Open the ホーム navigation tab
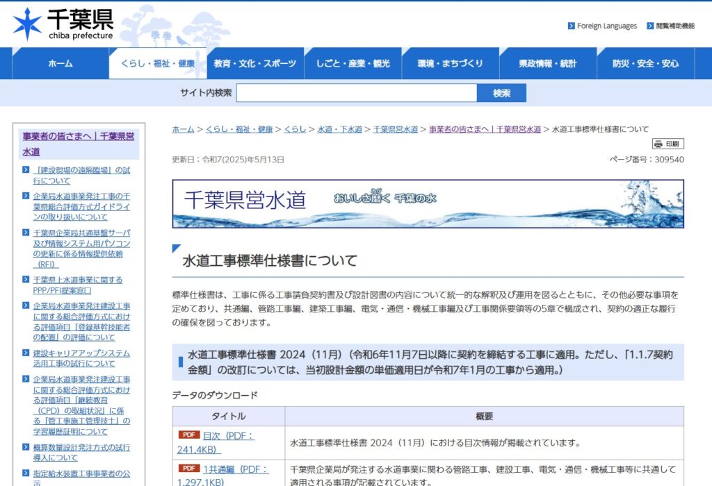The image size is (712, 486). click(60, 63)
